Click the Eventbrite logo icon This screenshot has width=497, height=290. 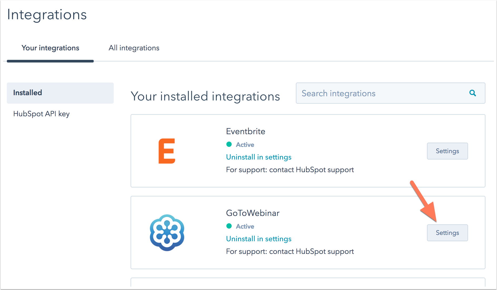click(167, 151)
